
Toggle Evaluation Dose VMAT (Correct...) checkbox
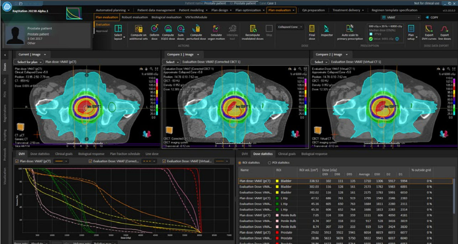click(91, 161)
